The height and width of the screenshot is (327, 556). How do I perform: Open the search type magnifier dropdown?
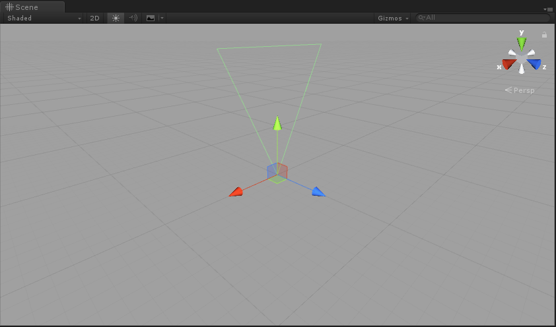[x=421, y=17]
